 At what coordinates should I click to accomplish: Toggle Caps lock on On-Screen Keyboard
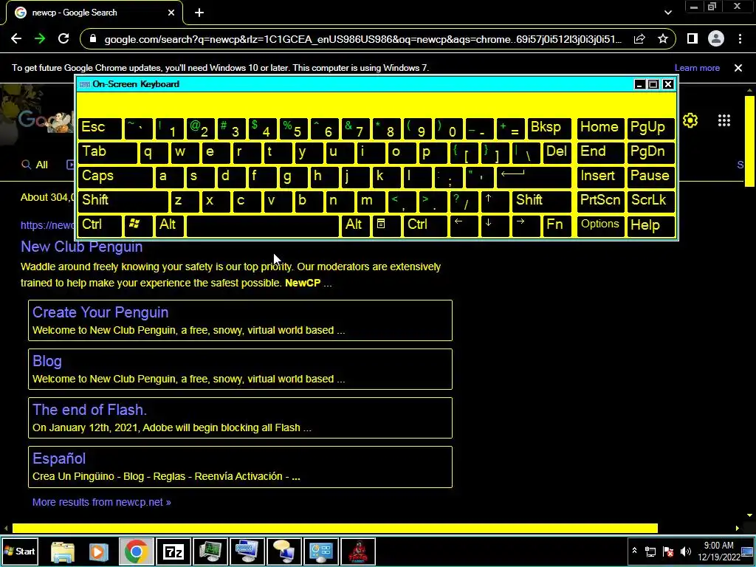[x=115, y=176]
